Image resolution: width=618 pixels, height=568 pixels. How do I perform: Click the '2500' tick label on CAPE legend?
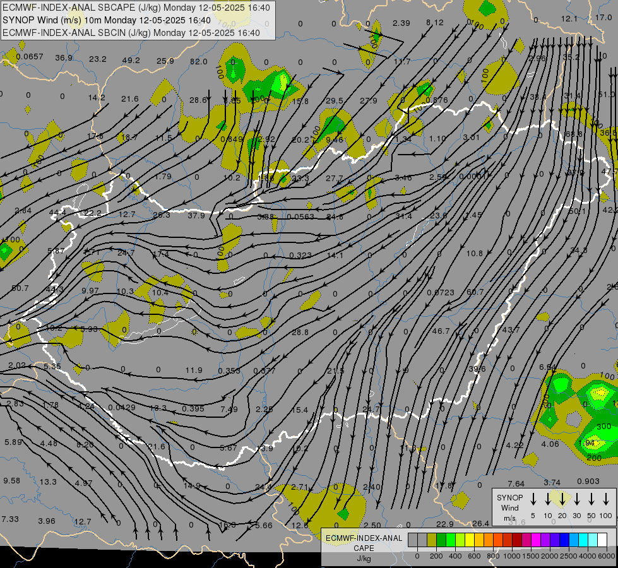point(568,556)
